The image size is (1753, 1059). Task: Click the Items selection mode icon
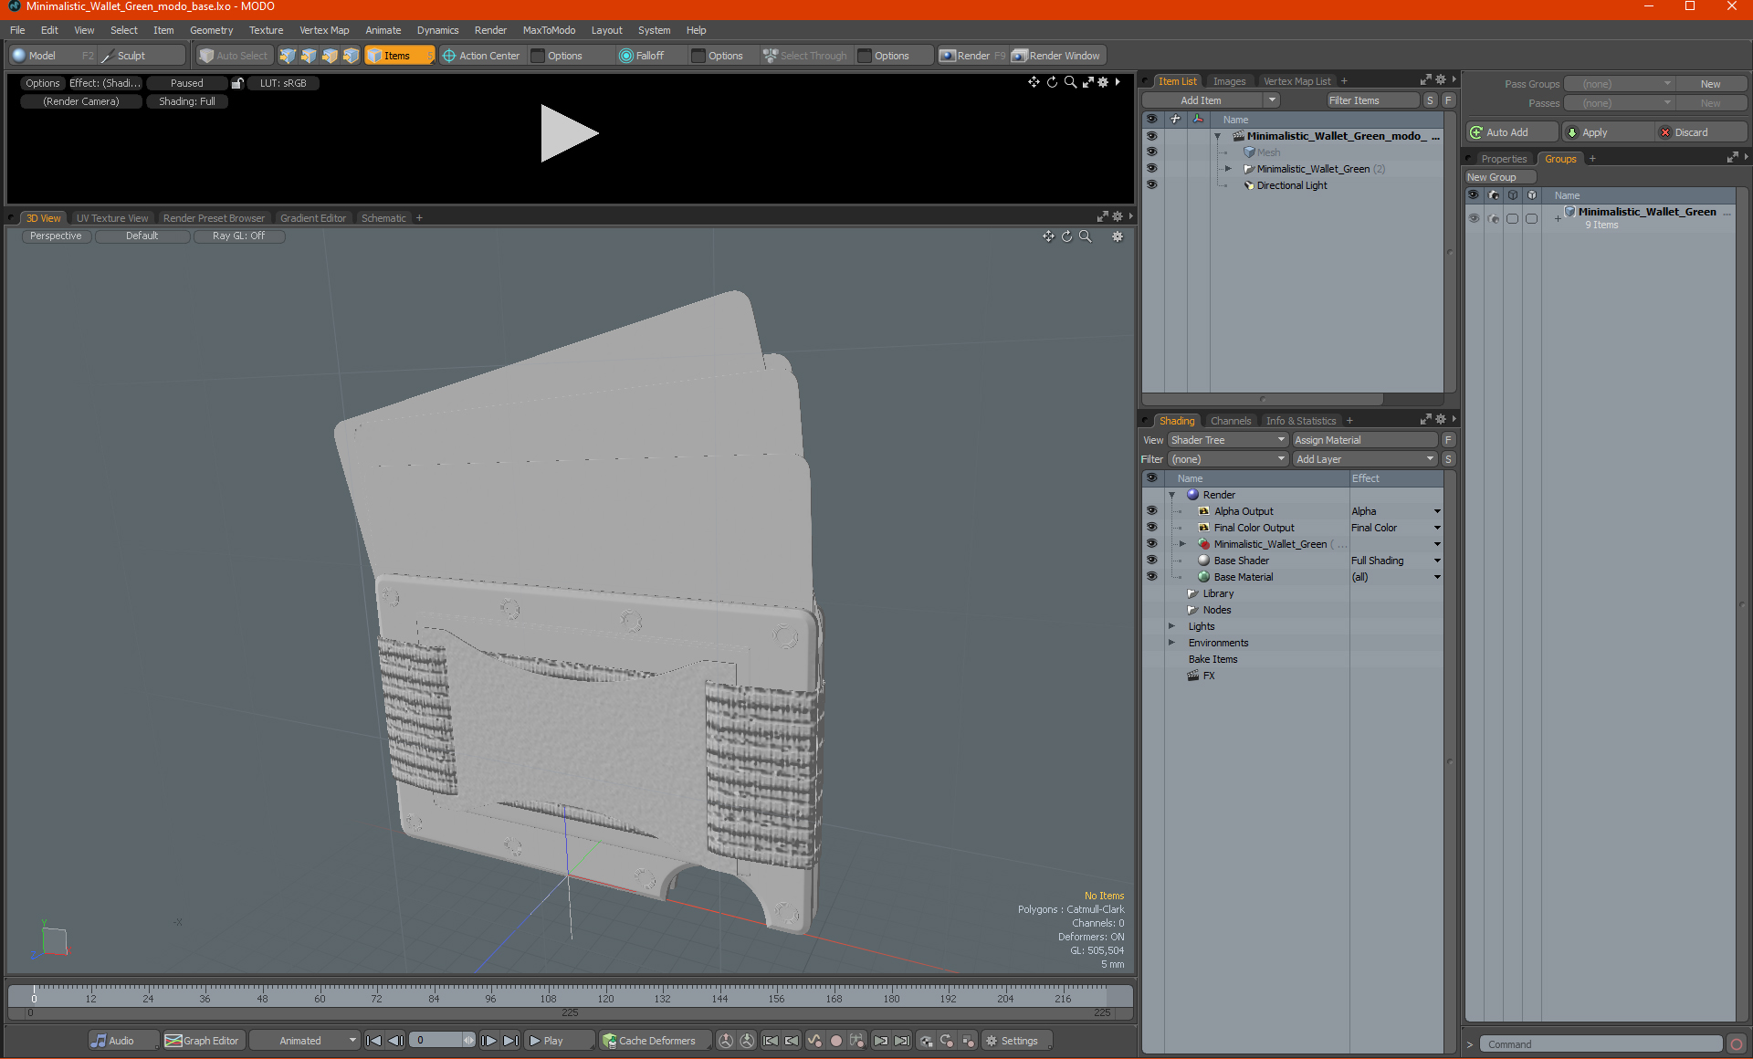[398, 55]
